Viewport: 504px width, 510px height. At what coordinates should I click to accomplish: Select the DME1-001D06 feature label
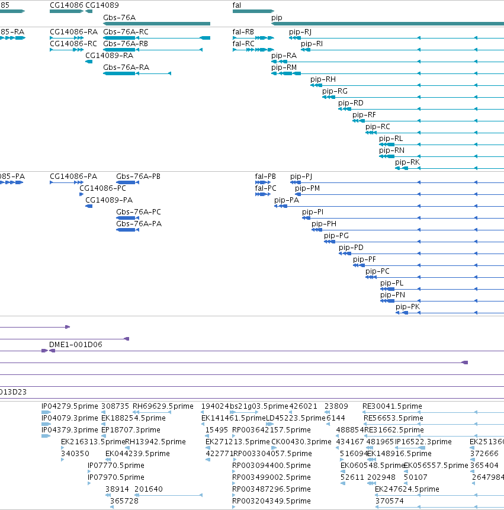[76, 345]
